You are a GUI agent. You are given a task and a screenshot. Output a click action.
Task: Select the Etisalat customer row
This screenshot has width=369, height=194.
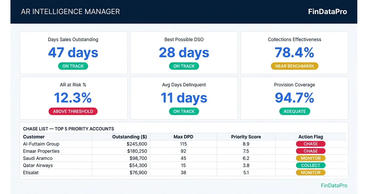(x=184, y=173)
